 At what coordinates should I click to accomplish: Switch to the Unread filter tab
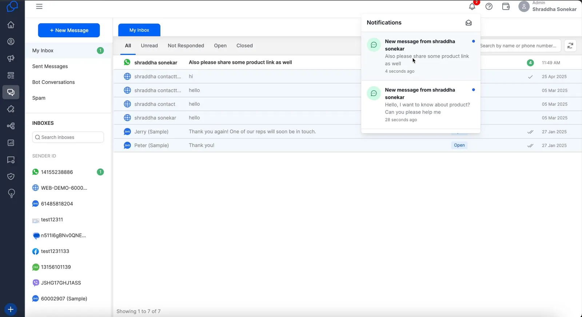(x=149, y=46)
